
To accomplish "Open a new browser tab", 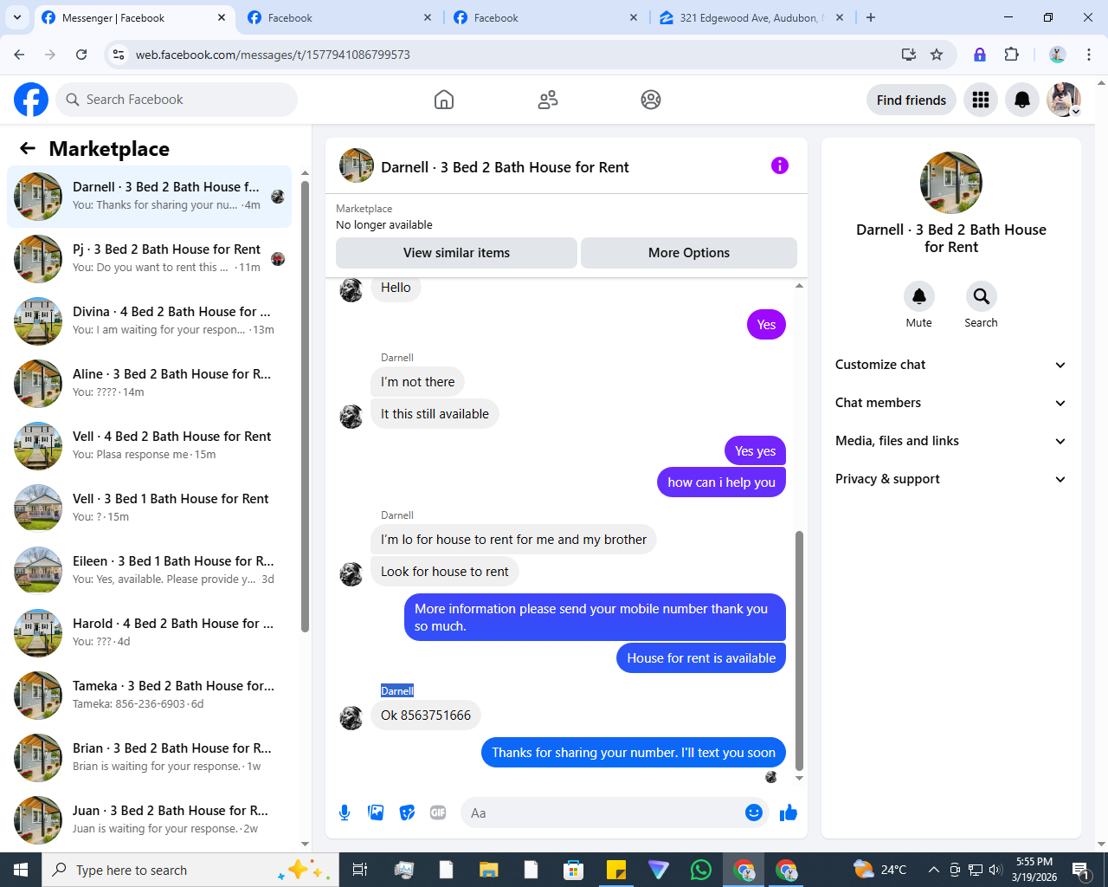I will pyautogui.click(x=871, y=17).
